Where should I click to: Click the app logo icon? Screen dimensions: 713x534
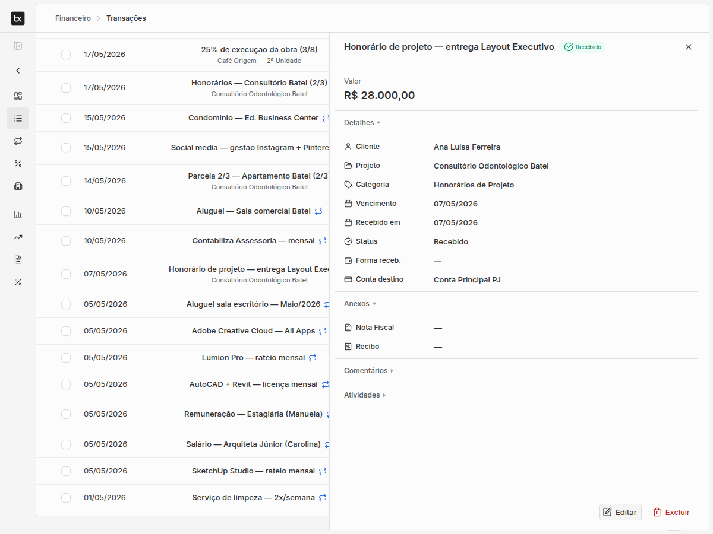[18, 18]
